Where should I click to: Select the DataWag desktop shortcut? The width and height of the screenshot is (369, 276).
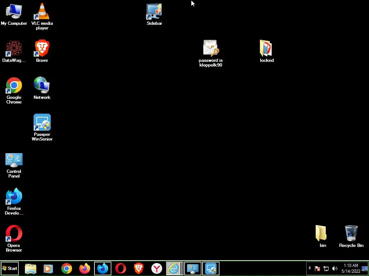click(x=14, y=51)
